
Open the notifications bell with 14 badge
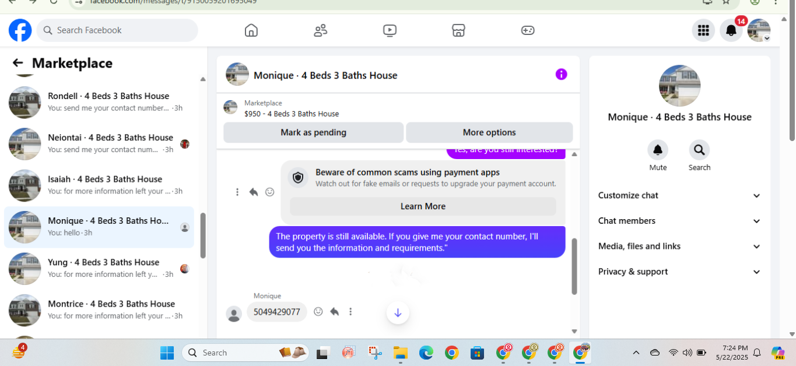(731, 30)
